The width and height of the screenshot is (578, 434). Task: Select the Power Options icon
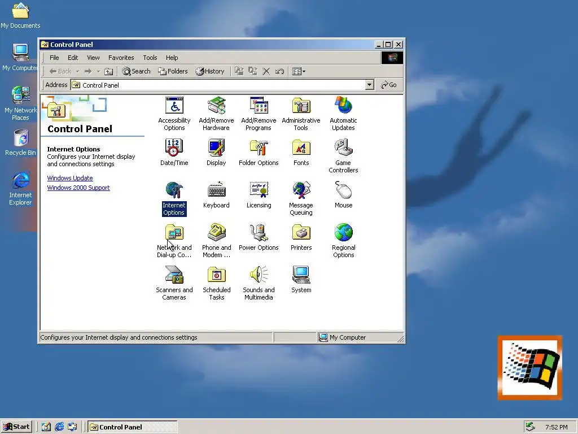(x=259, y=237)
